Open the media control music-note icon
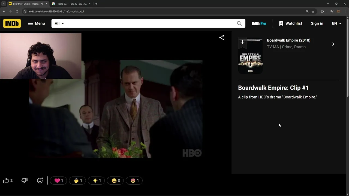349x196 pixels. 332,11
